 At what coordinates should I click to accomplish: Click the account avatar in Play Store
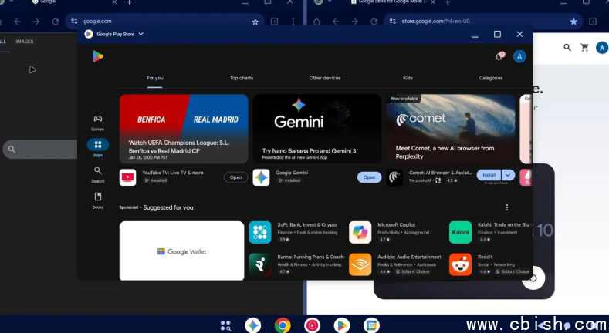519,56
